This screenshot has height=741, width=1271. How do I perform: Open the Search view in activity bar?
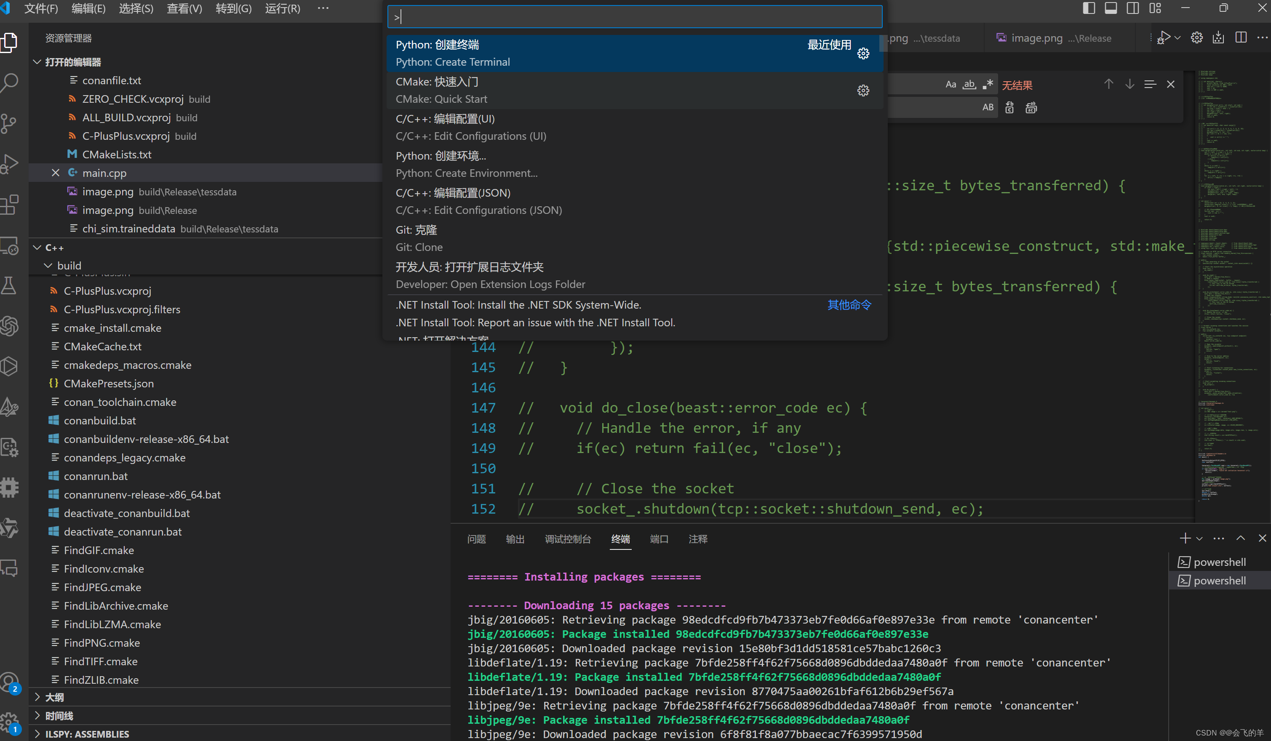point(10,82)
